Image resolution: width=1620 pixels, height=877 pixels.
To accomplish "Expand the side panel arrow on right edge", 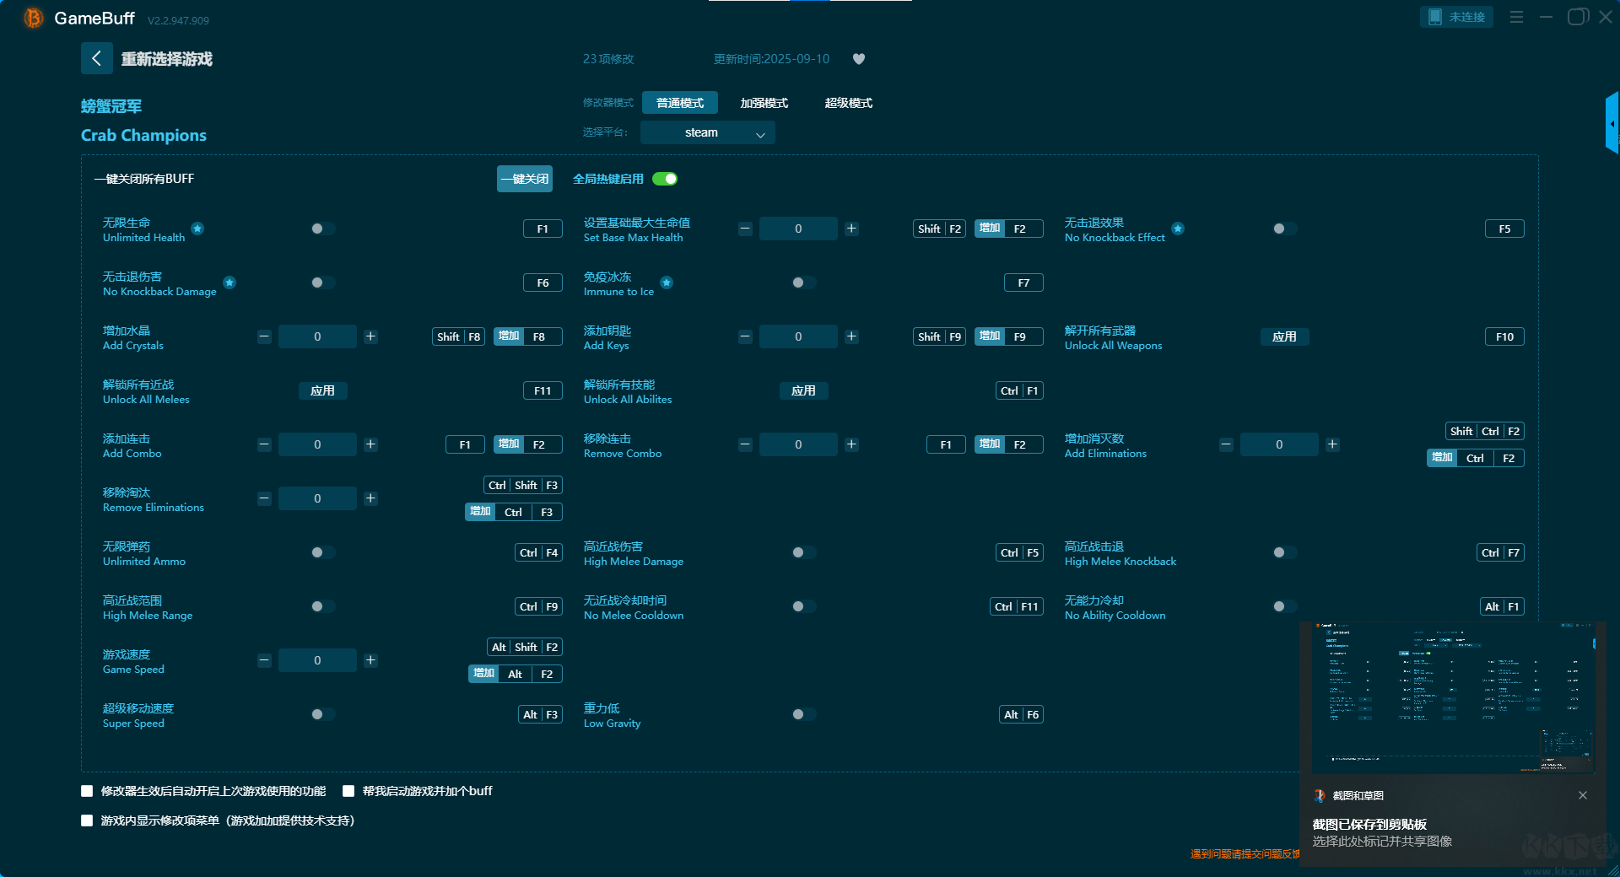I will pos(1612,123).
